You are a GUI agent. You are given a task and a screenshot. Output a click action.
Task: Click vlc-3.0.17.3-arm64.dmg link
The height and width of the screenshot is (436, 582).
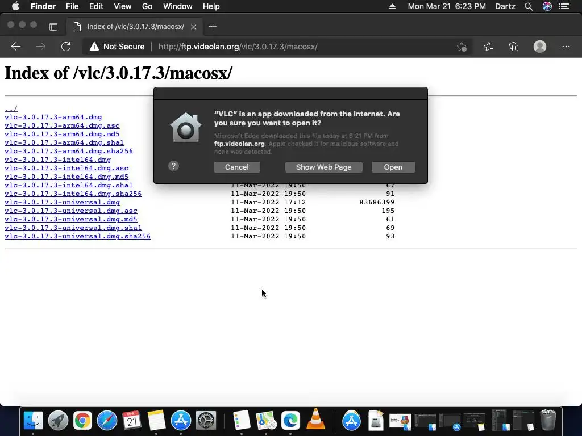(53, 117)
